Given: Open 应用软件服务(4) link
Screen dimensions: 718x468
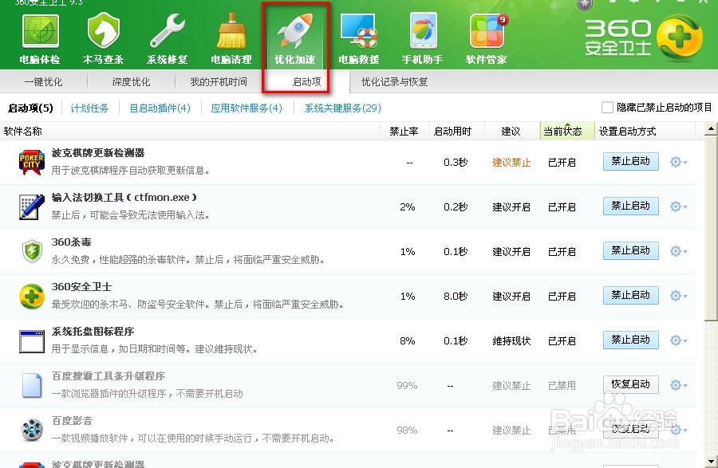Looking at the screenshot, I should [247, 108].
